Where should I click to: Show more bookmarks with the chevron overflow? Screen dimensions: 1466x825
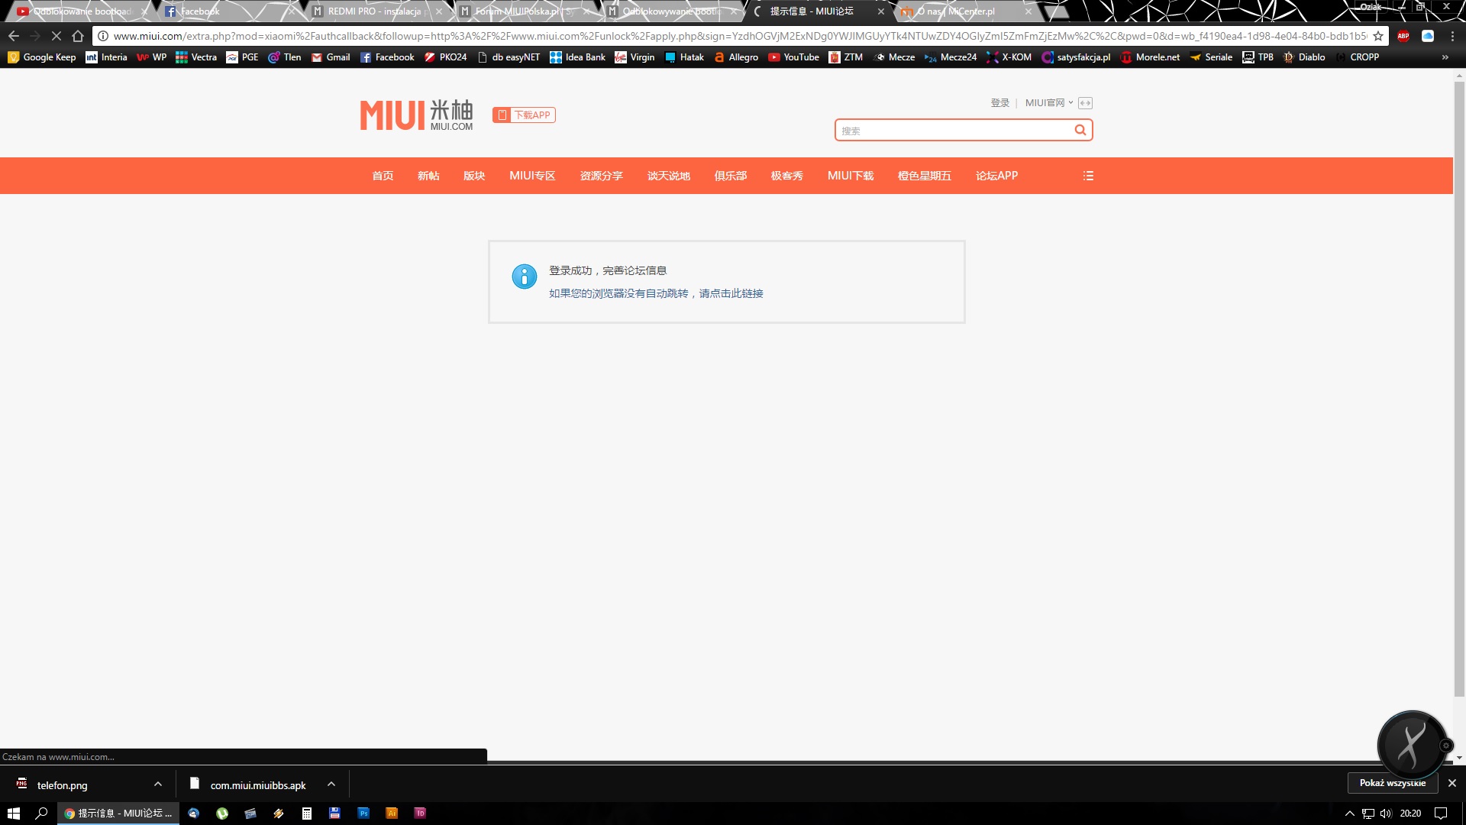point(1445,57)
